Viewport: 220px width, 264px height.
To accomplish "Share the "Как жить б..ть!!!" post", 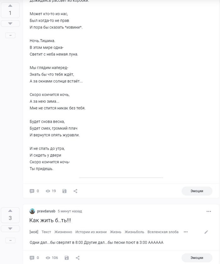I will (77, 257).
